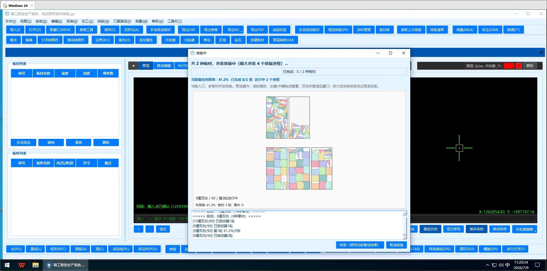Expand the 导出NC dropdown button
Screen dimensions: 547x271
click(233, 30)
